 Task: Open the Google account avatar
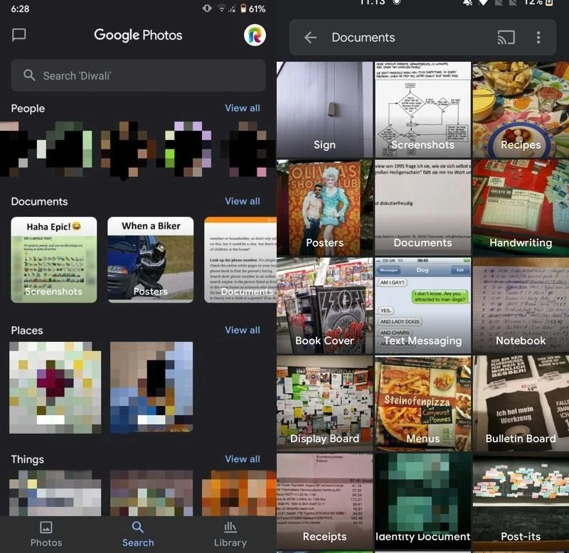pos(255,35)
